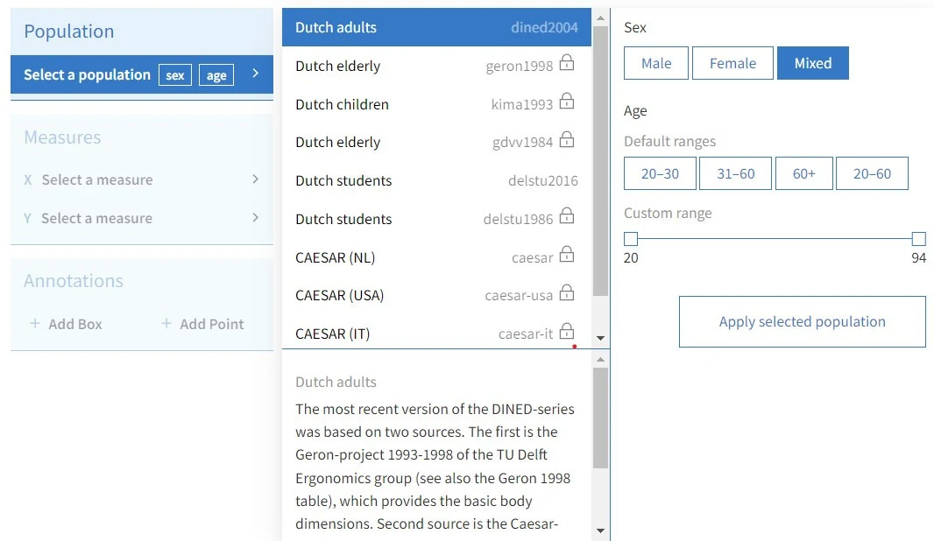
Task: Click the lock icon next to gdvv1984
Action: (x=567, y=139)
